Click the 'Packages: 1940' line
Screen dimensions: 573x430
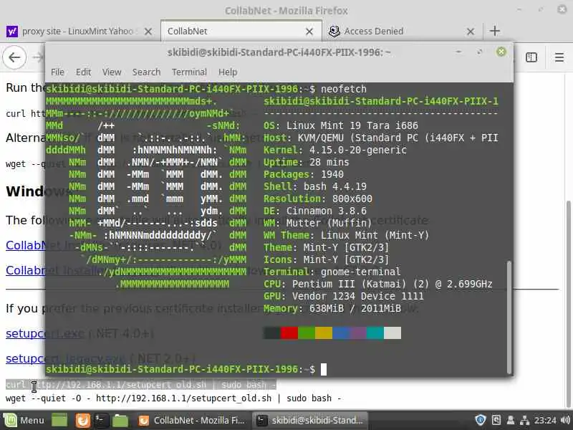[303, 174]
